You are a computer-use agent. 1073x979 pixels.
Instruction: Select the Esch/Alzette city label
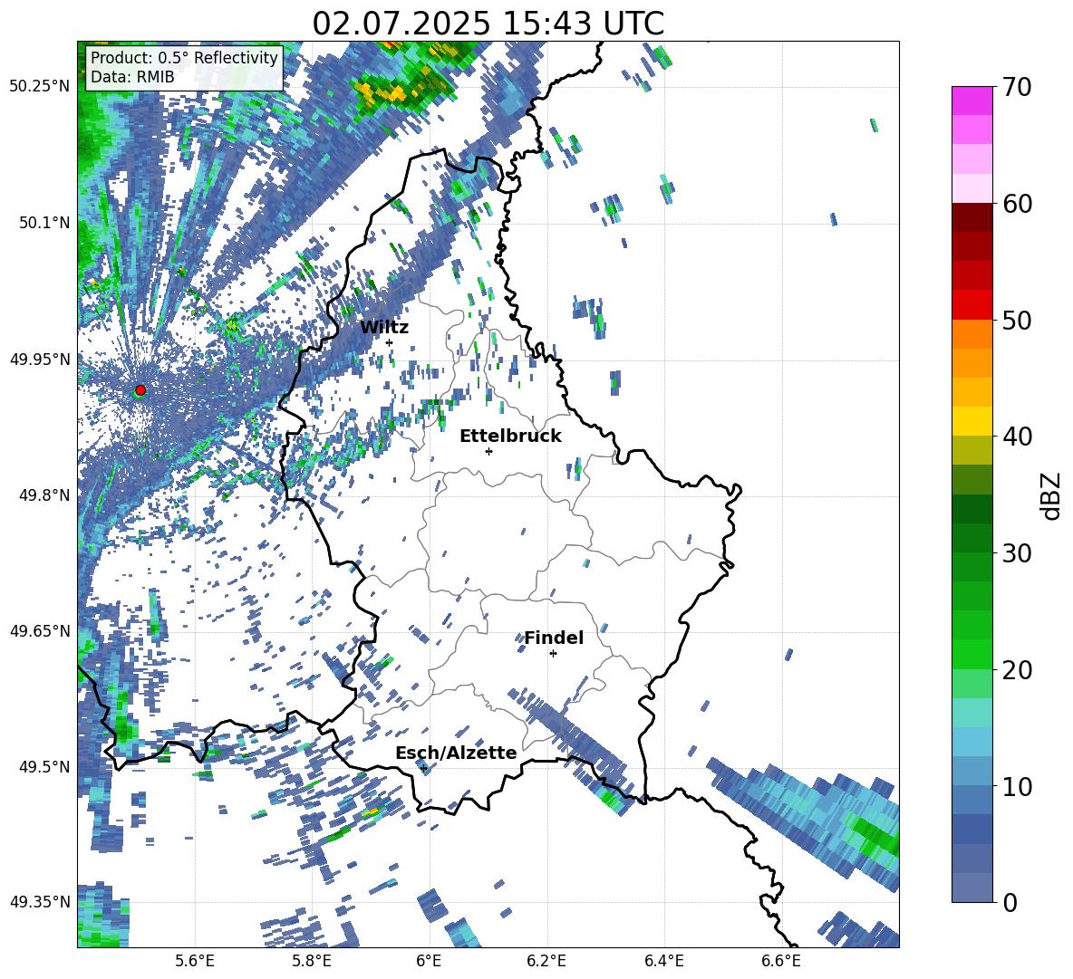(x=456, y=753)
